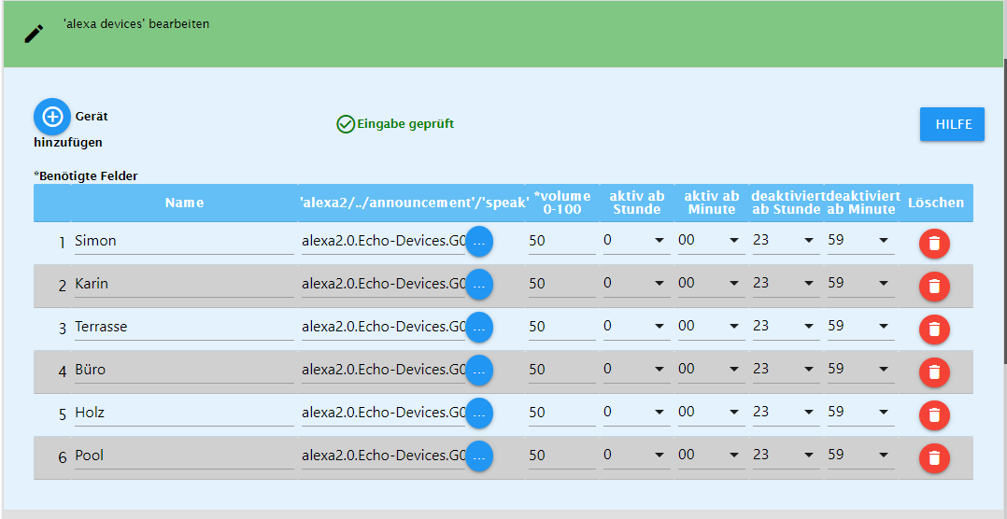Open 'deaktiviert ab Minute' dropdown for Simon
This screenshot has width=1007, height=519.
point(860,241)
